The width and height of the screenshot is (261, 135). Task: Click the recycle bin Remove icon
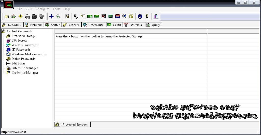click(x=58, y=16)
